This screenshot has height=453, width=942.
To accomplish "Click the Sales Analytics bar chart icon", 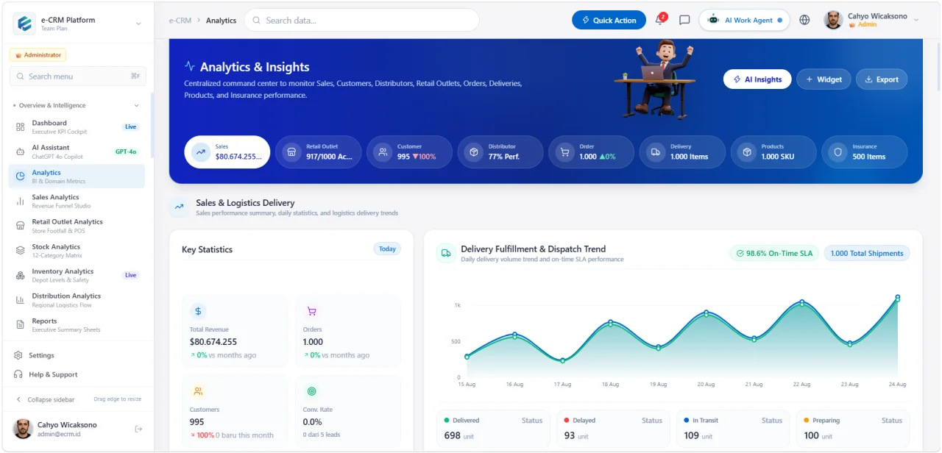I will [20, 201].
